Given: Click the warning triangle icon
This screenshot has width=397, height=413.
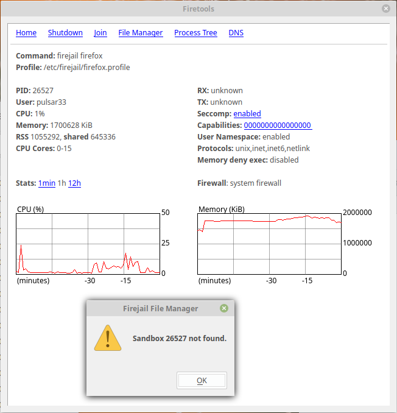Looking at the screenshot, I should (108, 338).
